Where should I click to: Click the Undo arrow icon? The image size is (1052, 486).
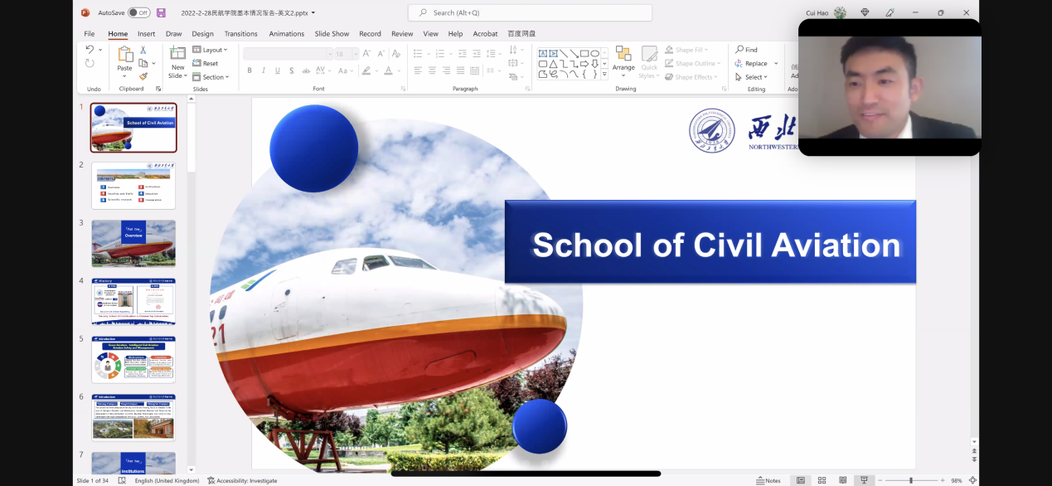90,51
